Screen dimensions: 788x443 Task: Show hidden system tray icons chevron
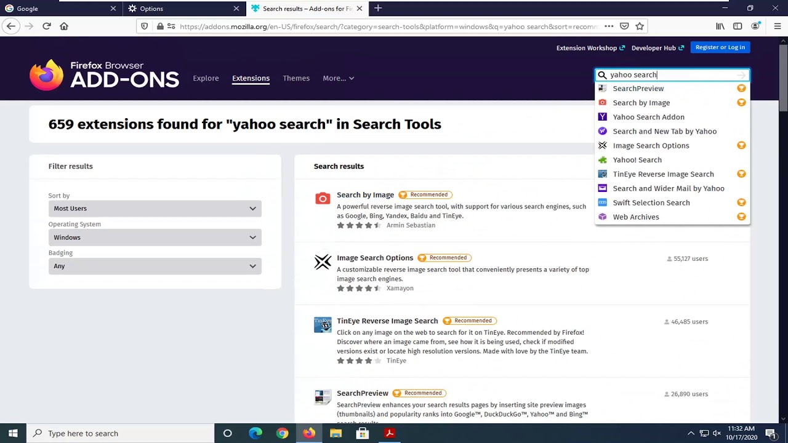pyautogui.click(x=691, y=433)
